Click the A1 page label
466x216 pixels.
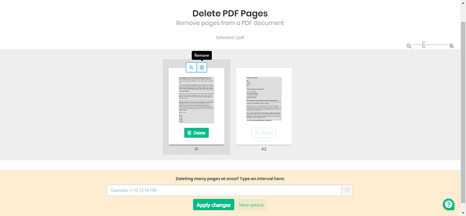click(197, 149)
